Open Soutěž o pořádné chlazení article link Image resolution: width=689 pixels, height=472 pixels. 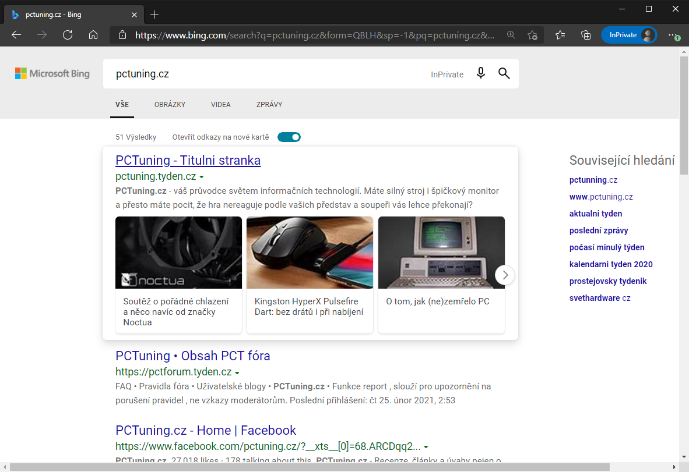click(x=176, y=312)
